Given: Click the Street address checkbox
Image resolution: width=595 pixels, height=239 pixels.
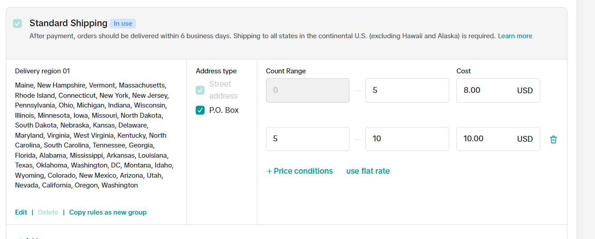Looking at the screenshot, I should (200, 90).
